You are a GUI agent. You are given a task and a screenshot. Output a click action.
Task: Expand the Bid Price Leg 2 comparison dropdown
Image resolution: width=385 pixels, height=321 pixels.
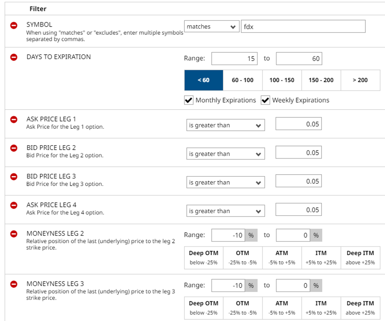[225, 154]
